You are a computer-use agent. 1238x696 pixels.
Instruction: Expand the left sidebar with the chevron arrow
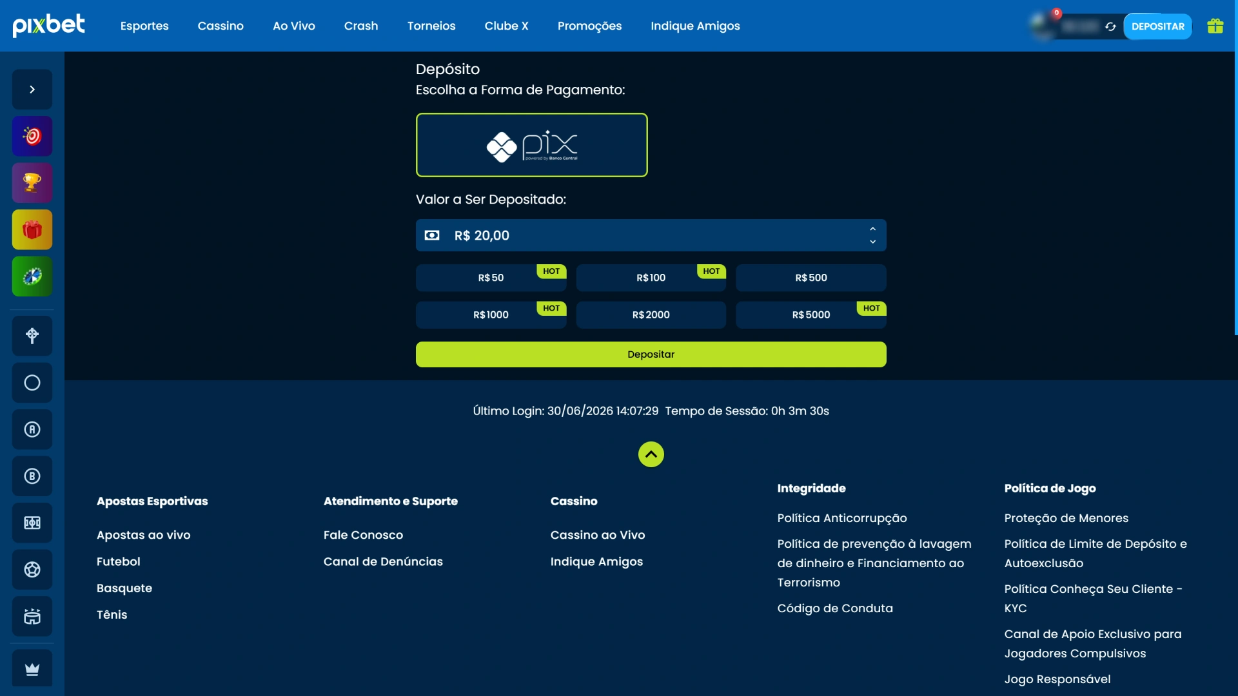point(32,90)
